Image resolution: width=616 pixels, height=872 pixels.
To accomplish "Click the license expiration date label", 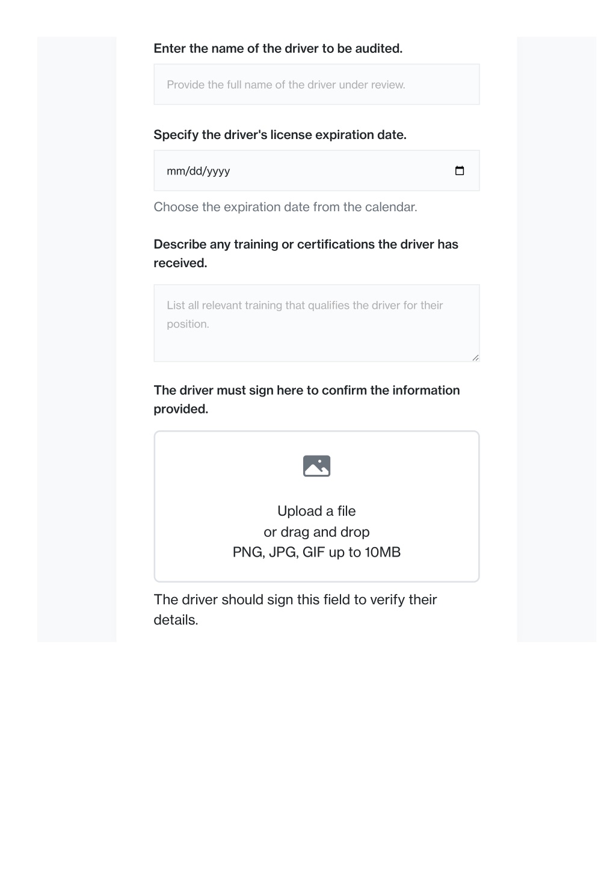I will point(280,135).
